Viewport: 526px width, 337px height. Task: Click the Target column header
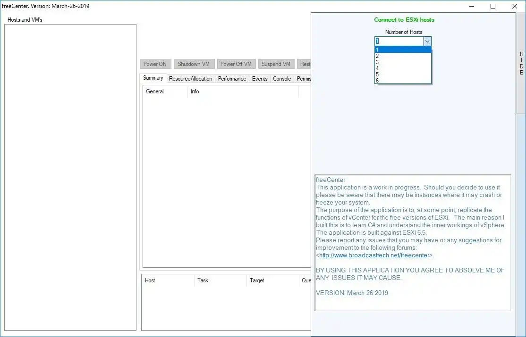point(273,280)
